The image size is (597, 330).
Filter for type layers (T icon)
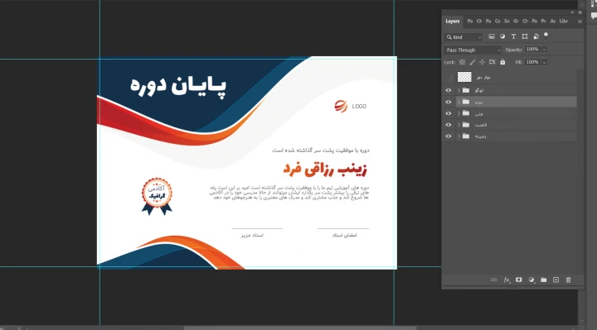tap(513, 36)
